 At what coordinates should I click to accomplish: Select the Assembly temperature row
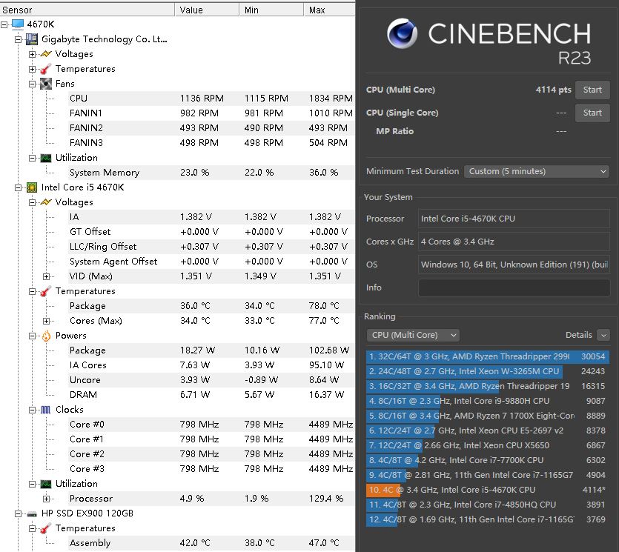point(211,543)
